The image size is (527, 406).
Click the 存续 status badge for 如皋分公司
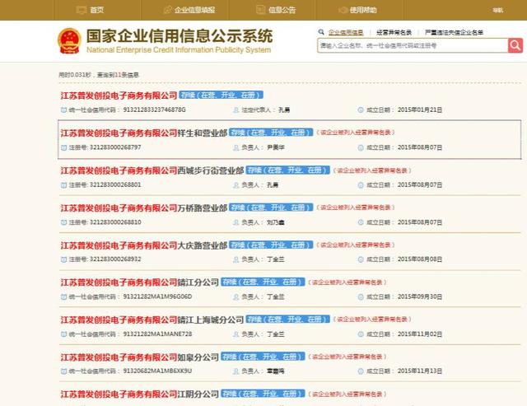(263, 357)
